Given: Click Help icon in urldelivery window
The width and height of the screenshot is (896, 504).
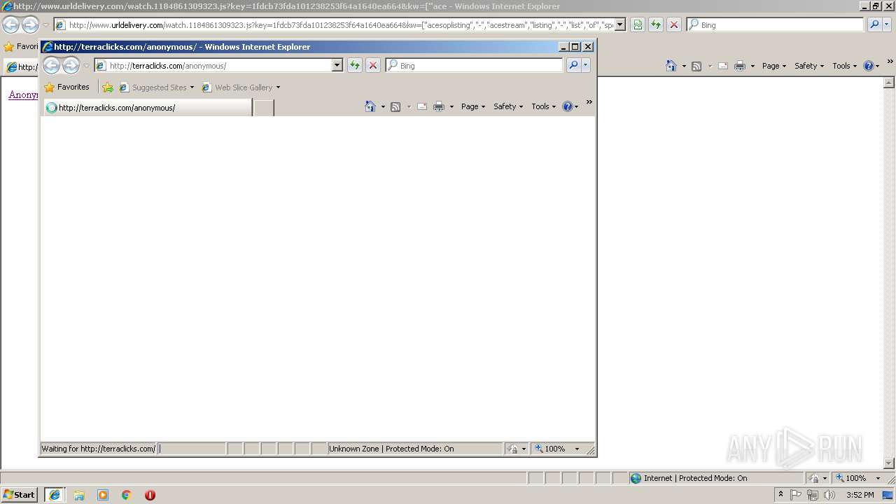Looking at the screenshot, I should [x=868, y=66].
